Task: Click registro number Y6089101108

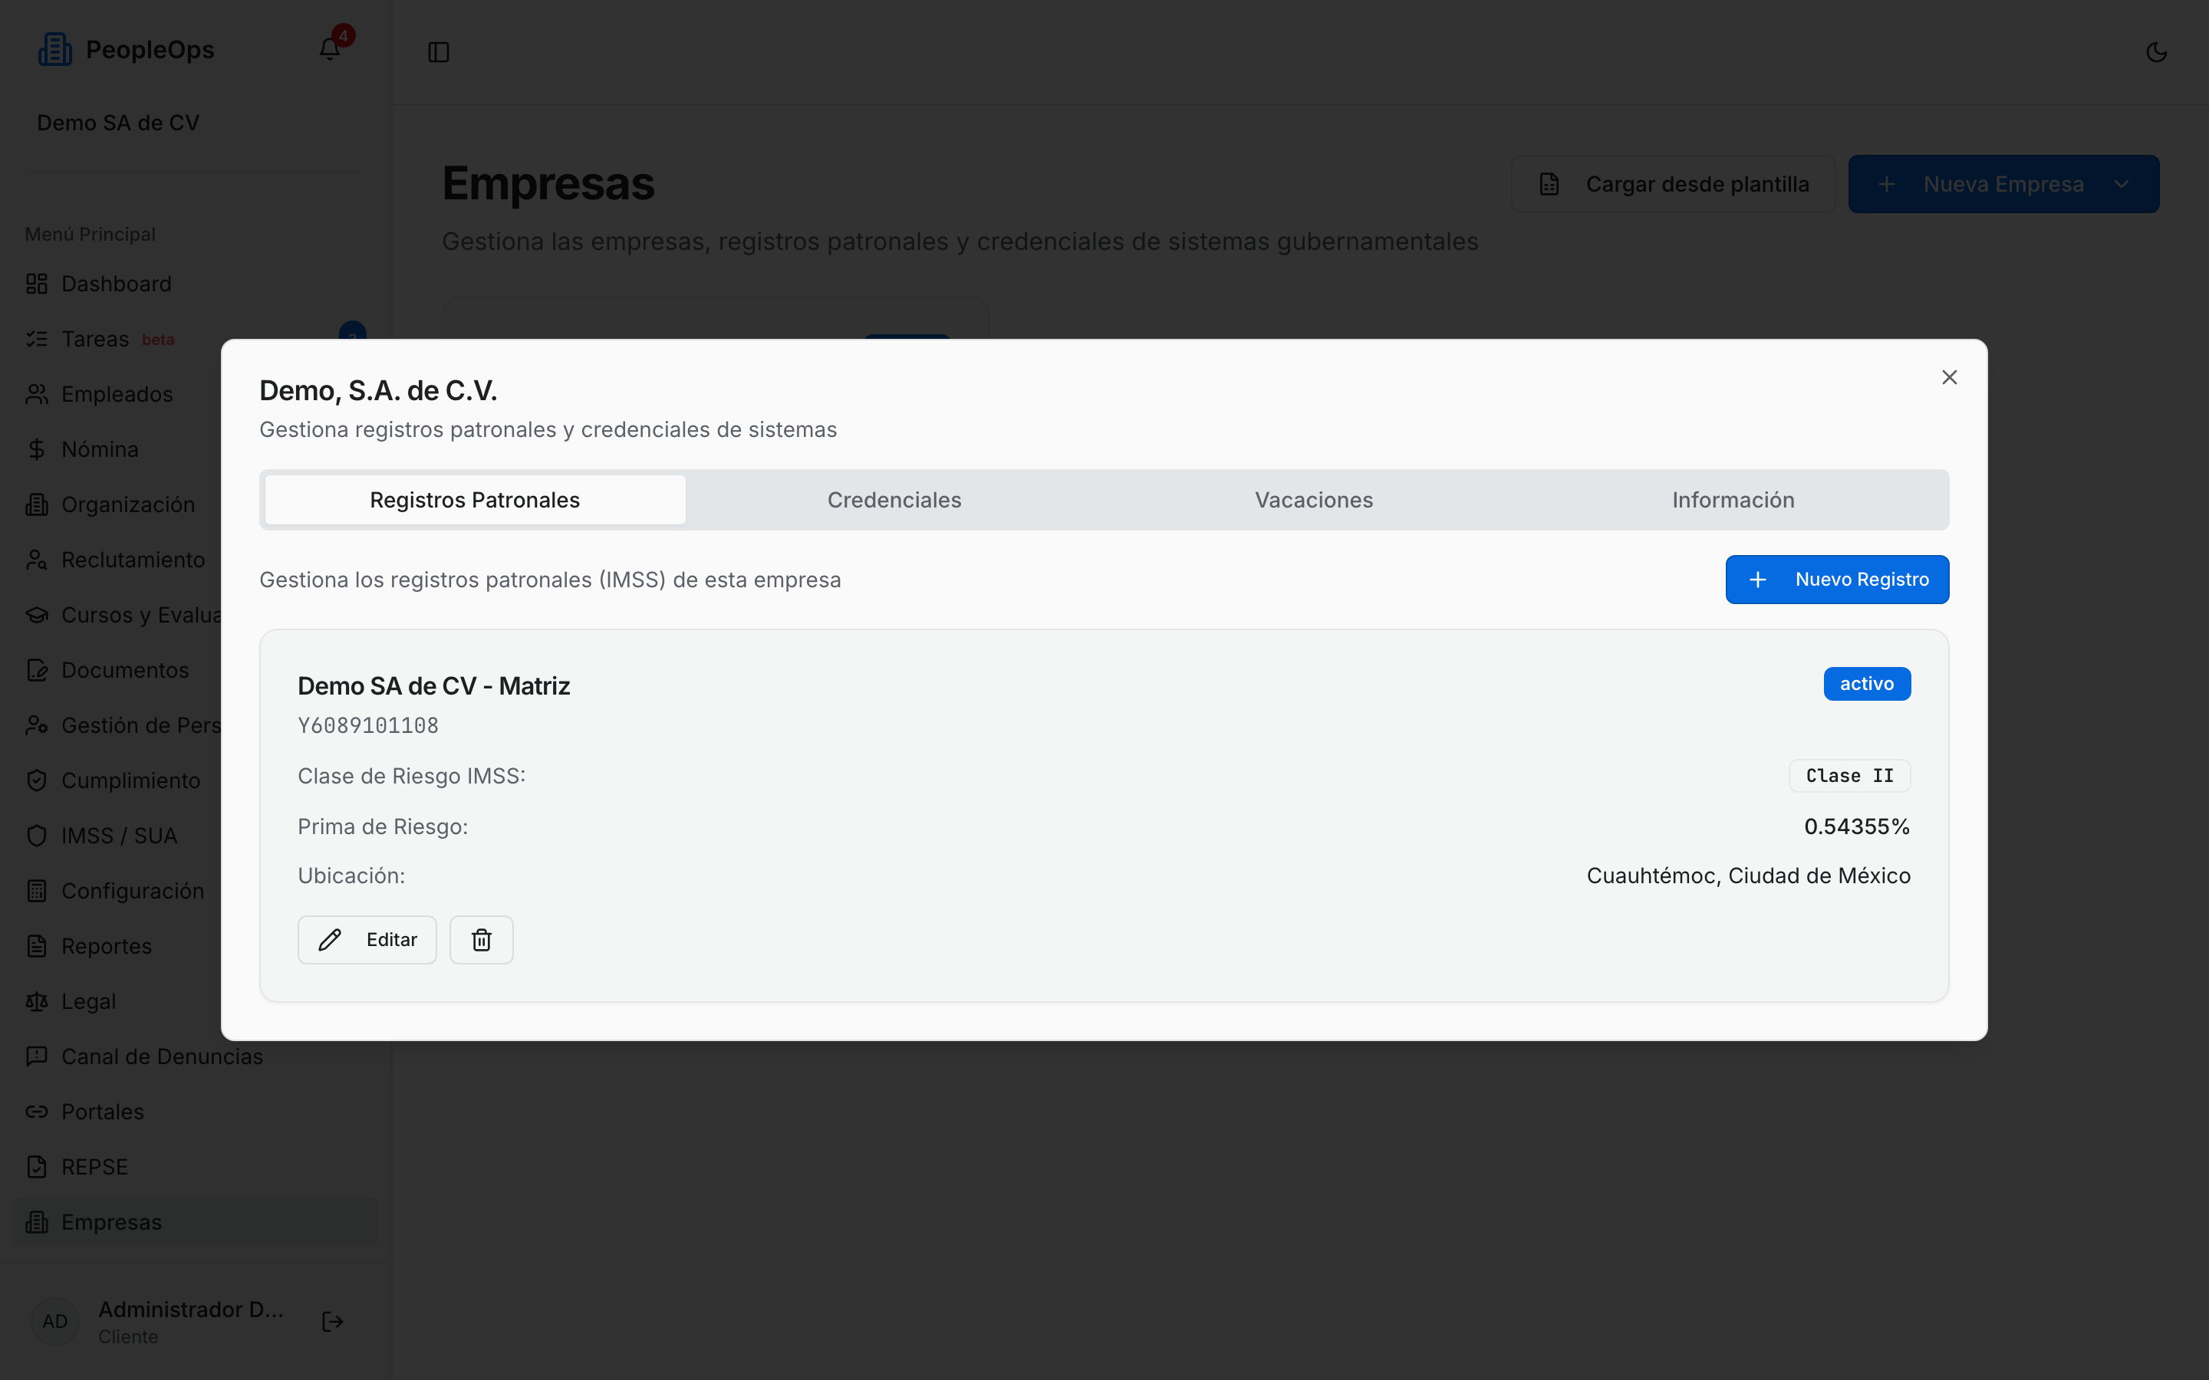Action: coord(368,725)
